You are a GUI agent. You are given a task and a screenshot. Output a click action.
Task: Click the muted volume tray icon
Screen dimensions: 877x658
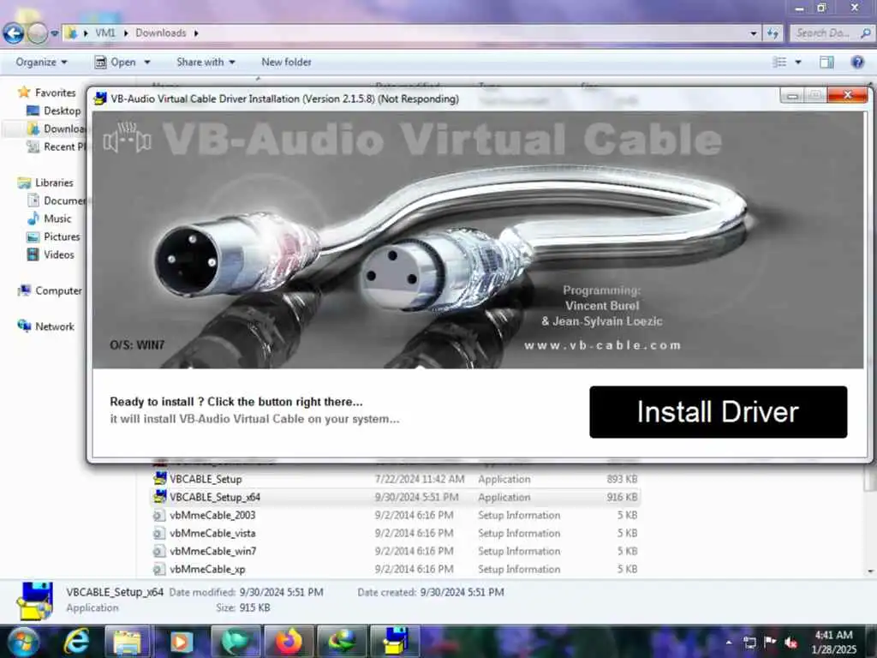pyautogui.click(x=790, y=643)
